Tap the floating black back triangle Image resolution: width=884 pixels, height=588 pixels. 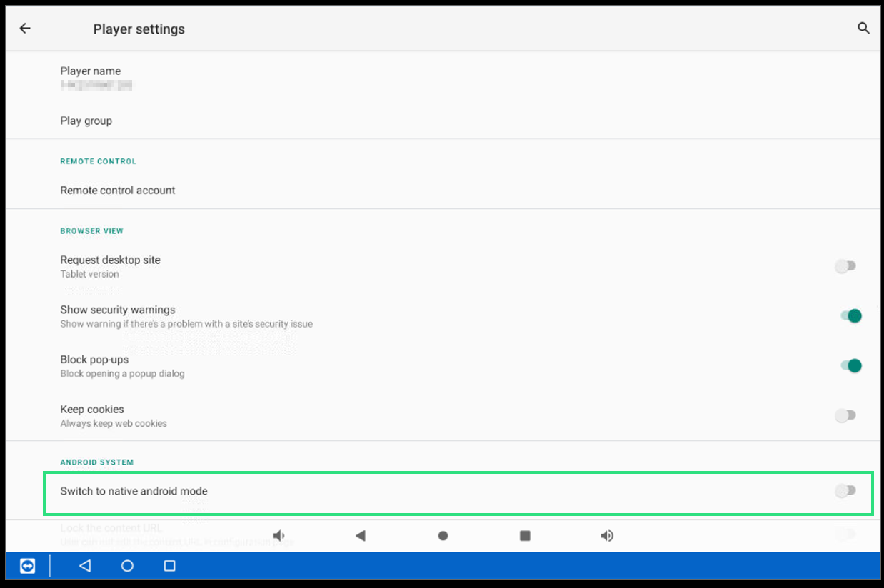point(361,536)
